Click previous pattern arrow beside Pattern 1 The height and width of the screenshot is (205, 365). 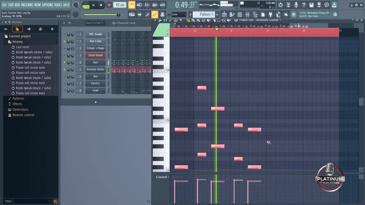click(190, 14)
